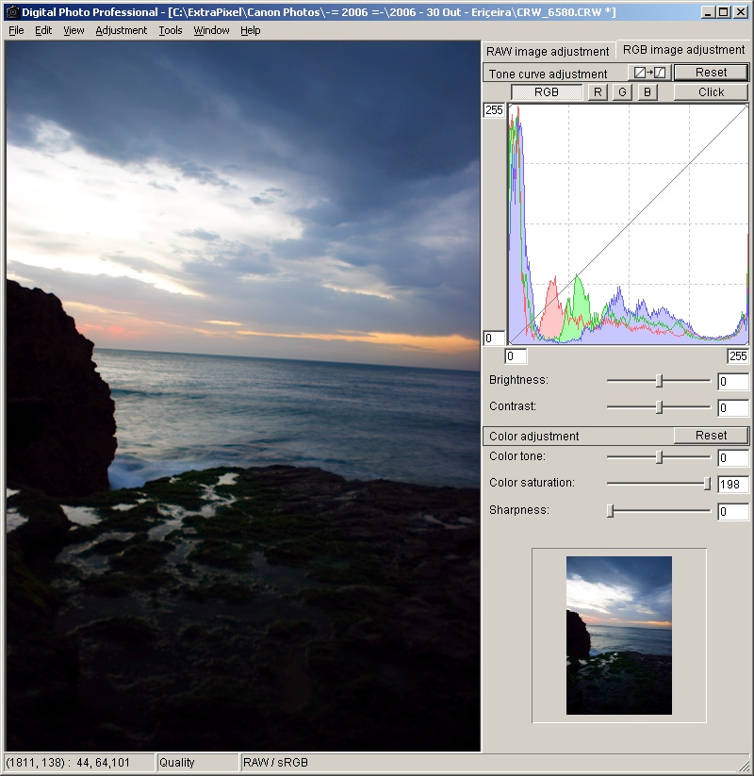Click the Quality status bar entry
754x776 pixels.
click(x=197, y=763)
